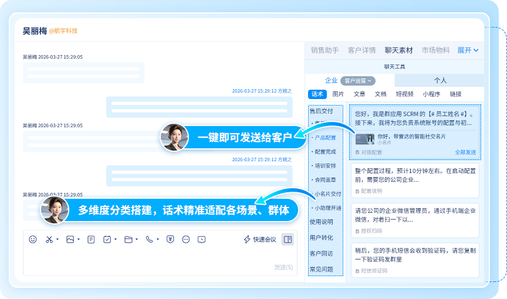Select 小助理开通 in category list
This screenshot has width=507, height=299.
coord(327,208)
